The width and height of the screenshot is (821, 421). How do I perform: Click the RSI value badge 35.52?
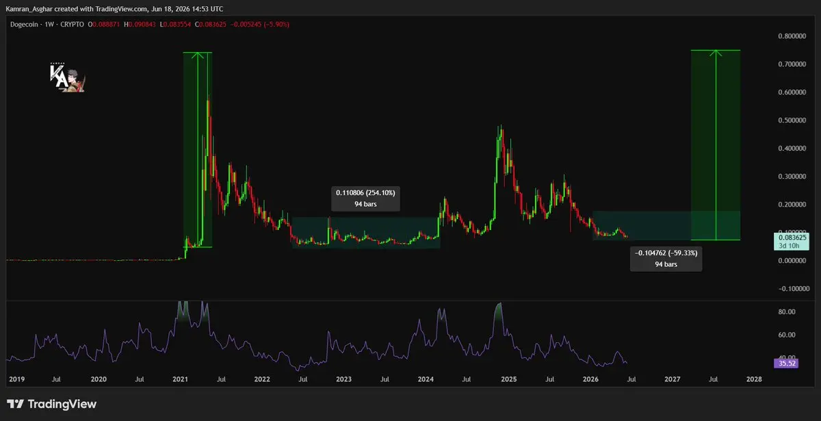[783, 363]
